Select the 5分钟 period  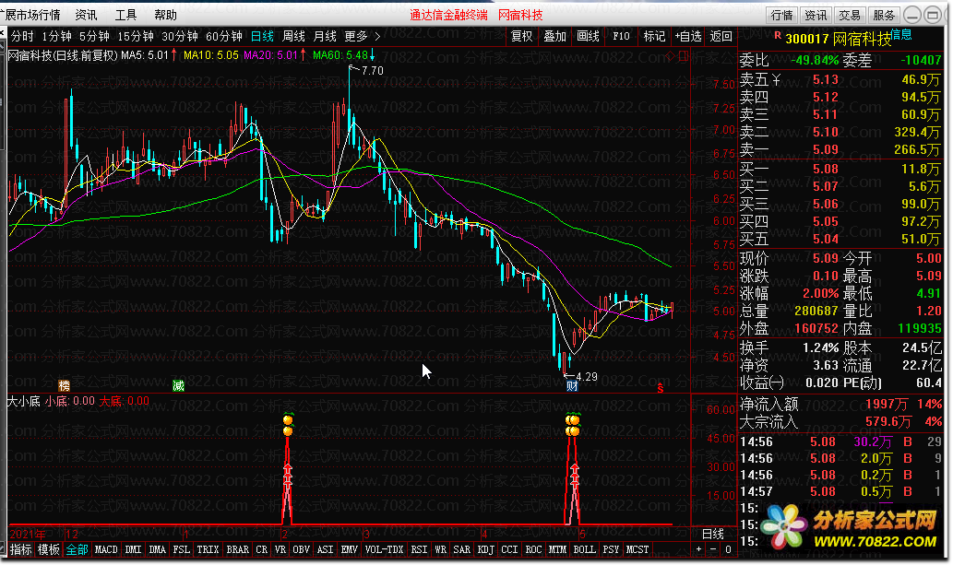[94, 37]
